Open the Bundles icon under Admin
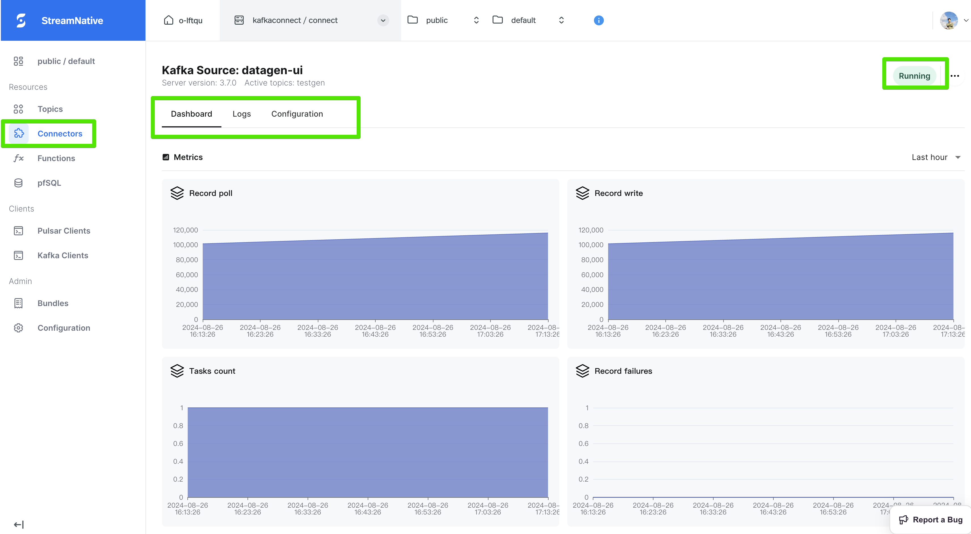The height and width of the screenshot is (534, 971). click(18, 303)
